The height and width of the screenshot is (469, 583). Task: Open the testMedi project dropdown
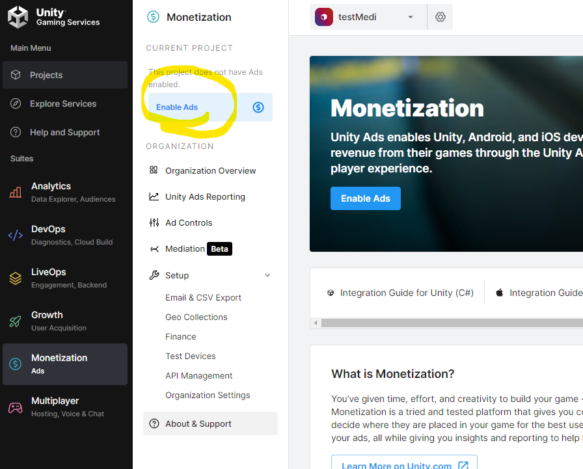[368, 17]
